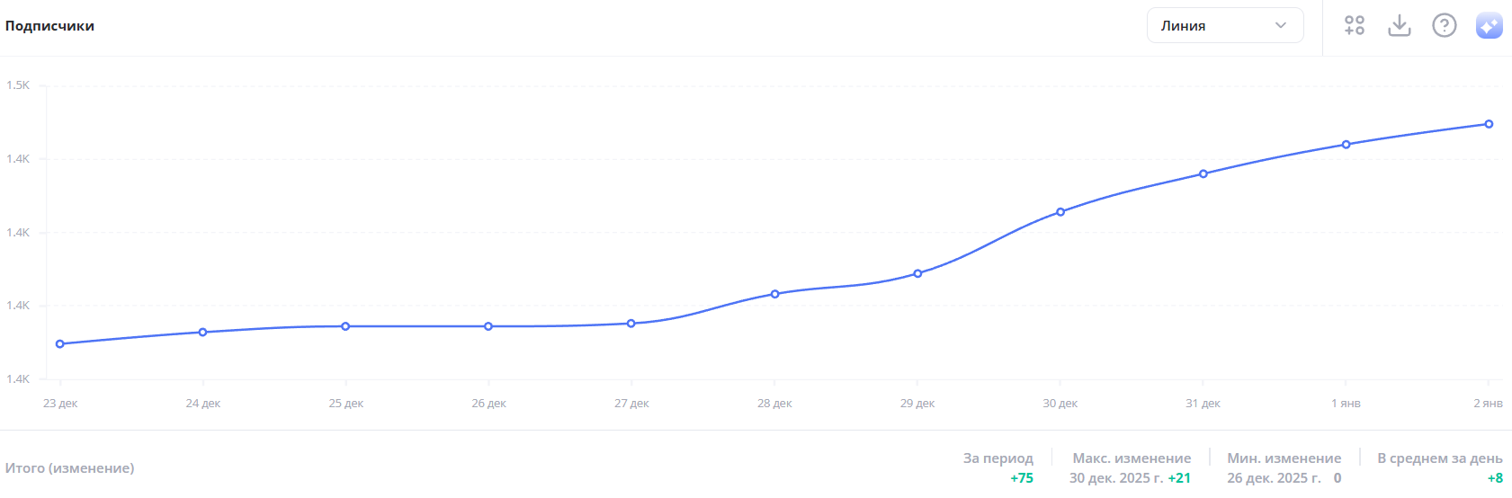Click the В среднем за день value
1512x498 pixels.
(1495, 478)
